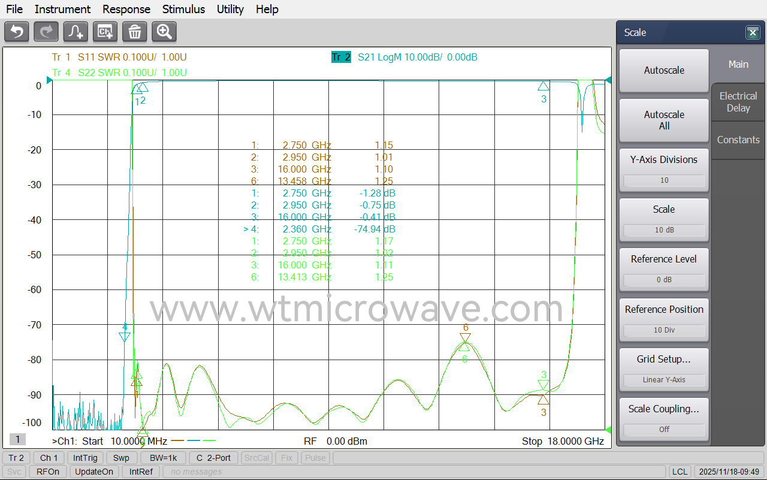Click the S21 LogM 10.00dB trace title
The height and width of the screenshot is (480, 767).
[418, 58]
